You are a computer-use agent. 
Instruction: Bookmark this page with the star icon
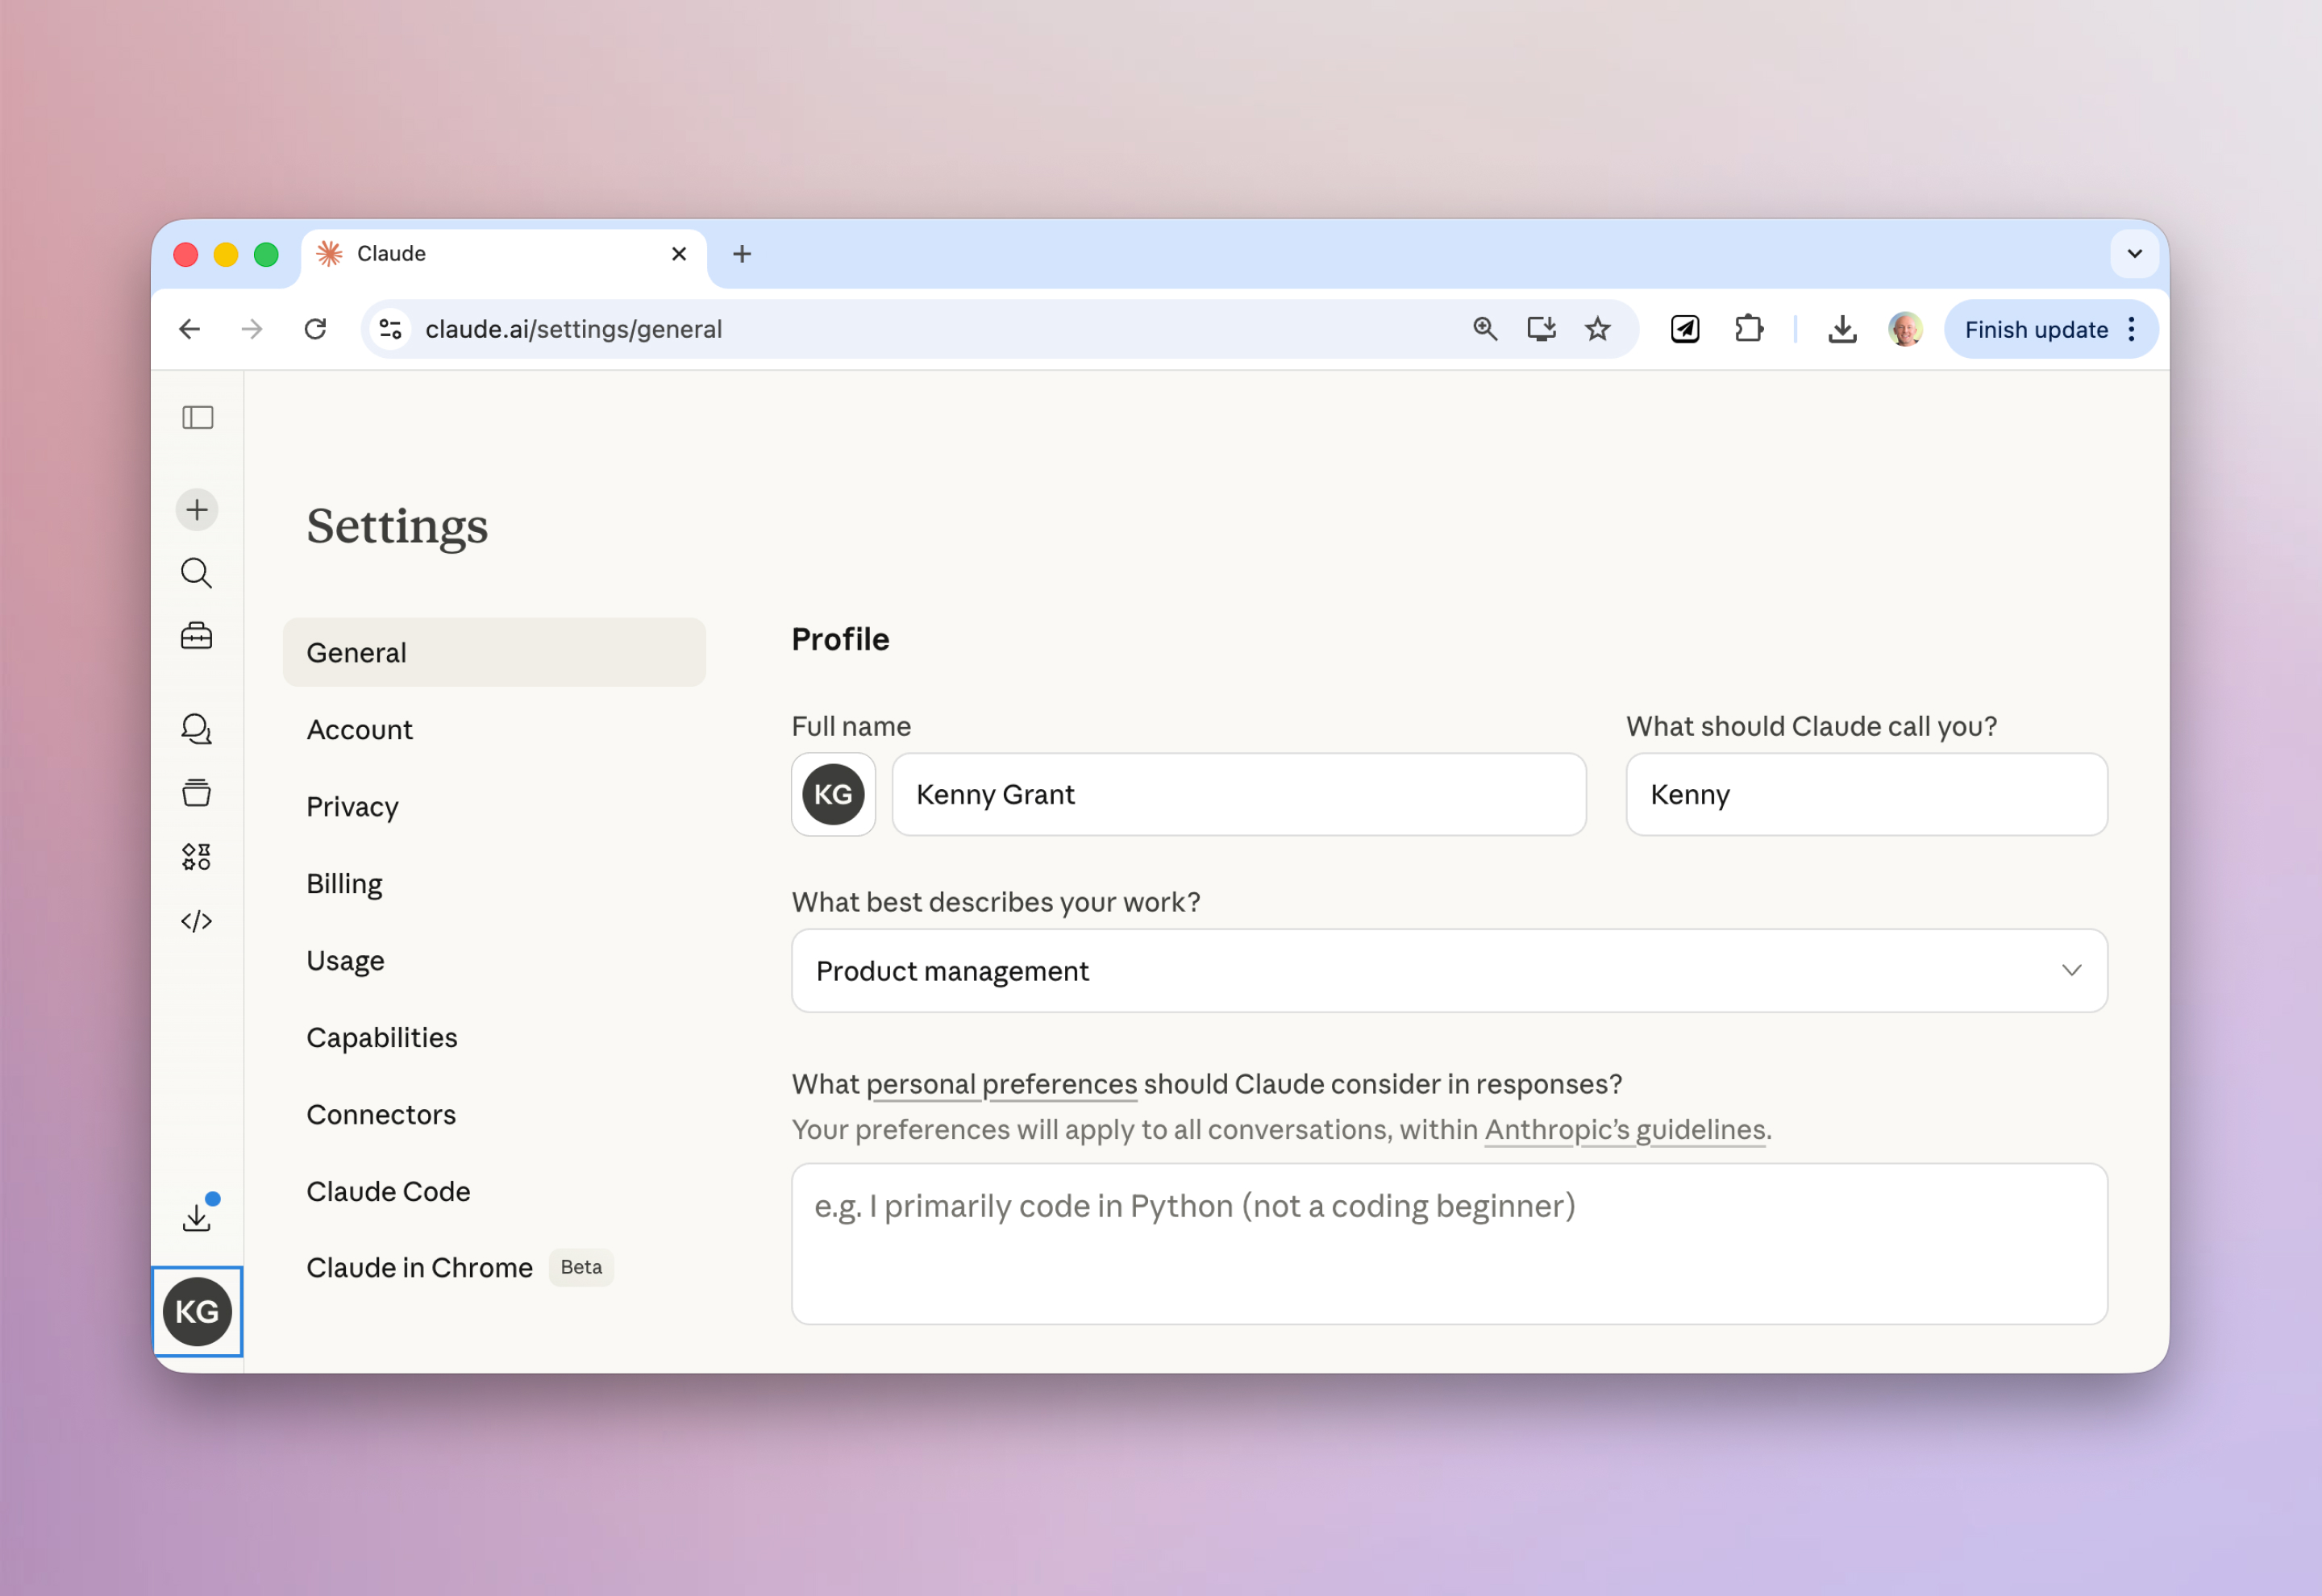point(1597,328)
